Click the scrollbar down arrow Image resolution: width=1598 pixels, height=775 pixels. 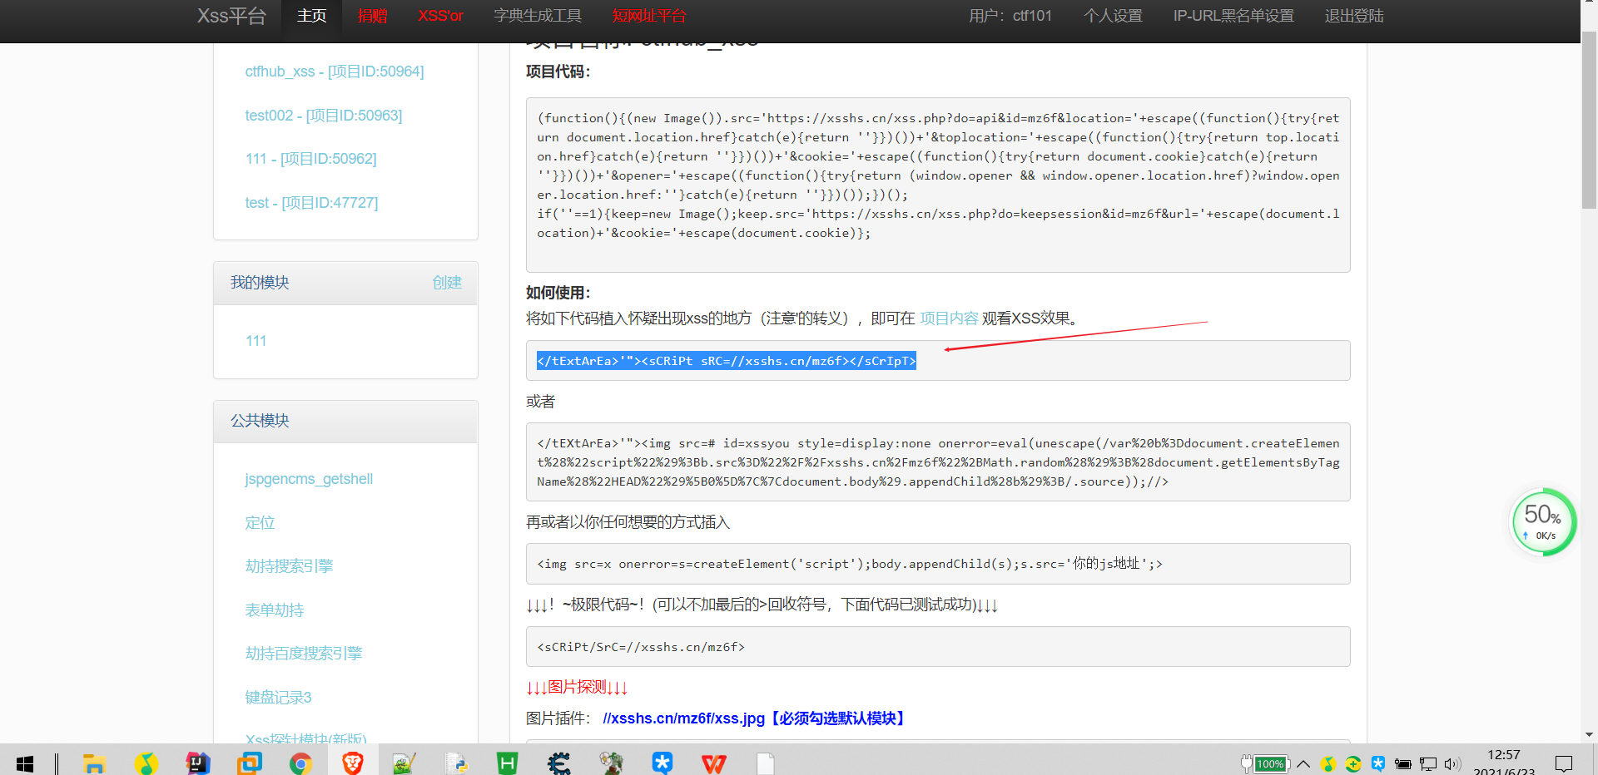point(1589,735)
